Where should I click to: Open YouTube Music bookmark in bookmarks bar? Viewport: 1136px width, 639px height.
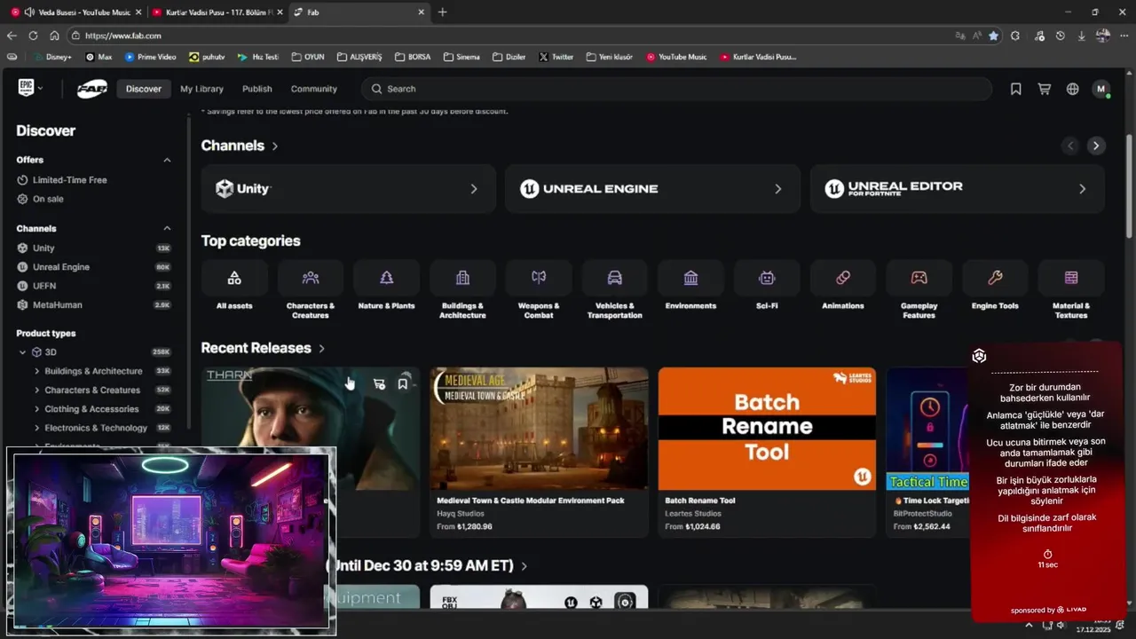(x=676, y=57)
